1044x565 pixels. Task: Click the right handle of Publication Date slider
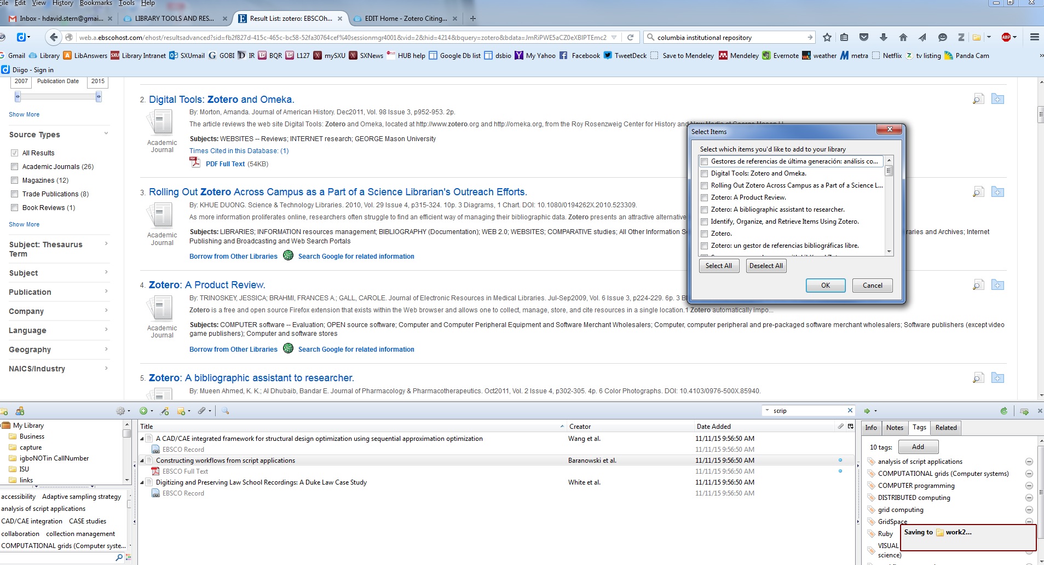(99, 97)
